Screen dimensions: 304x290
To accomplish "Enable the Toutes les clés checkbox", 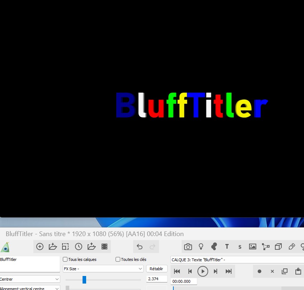I will (x=118, y=259).
